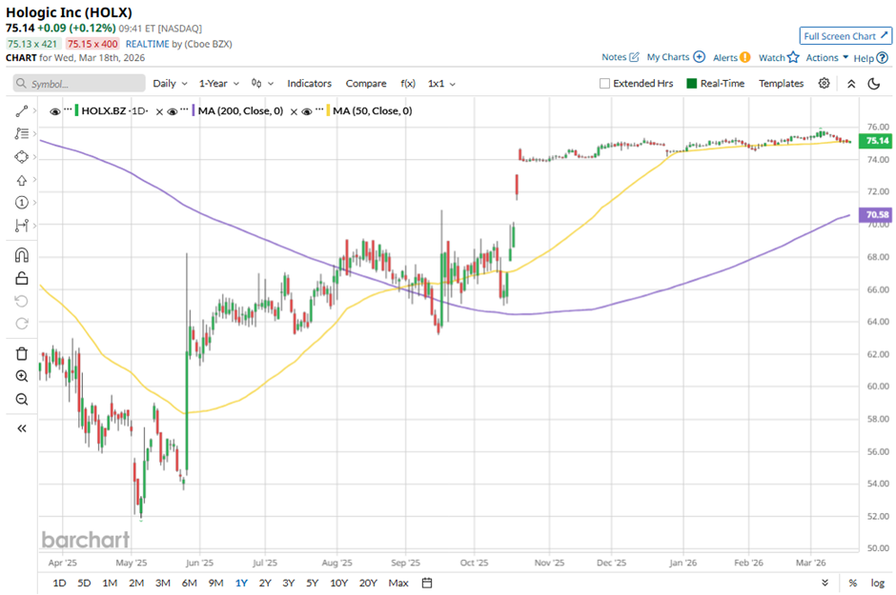Delete drawings with the trash icon
The height and width of the screenshot is (595, 896).
point(21,354)
